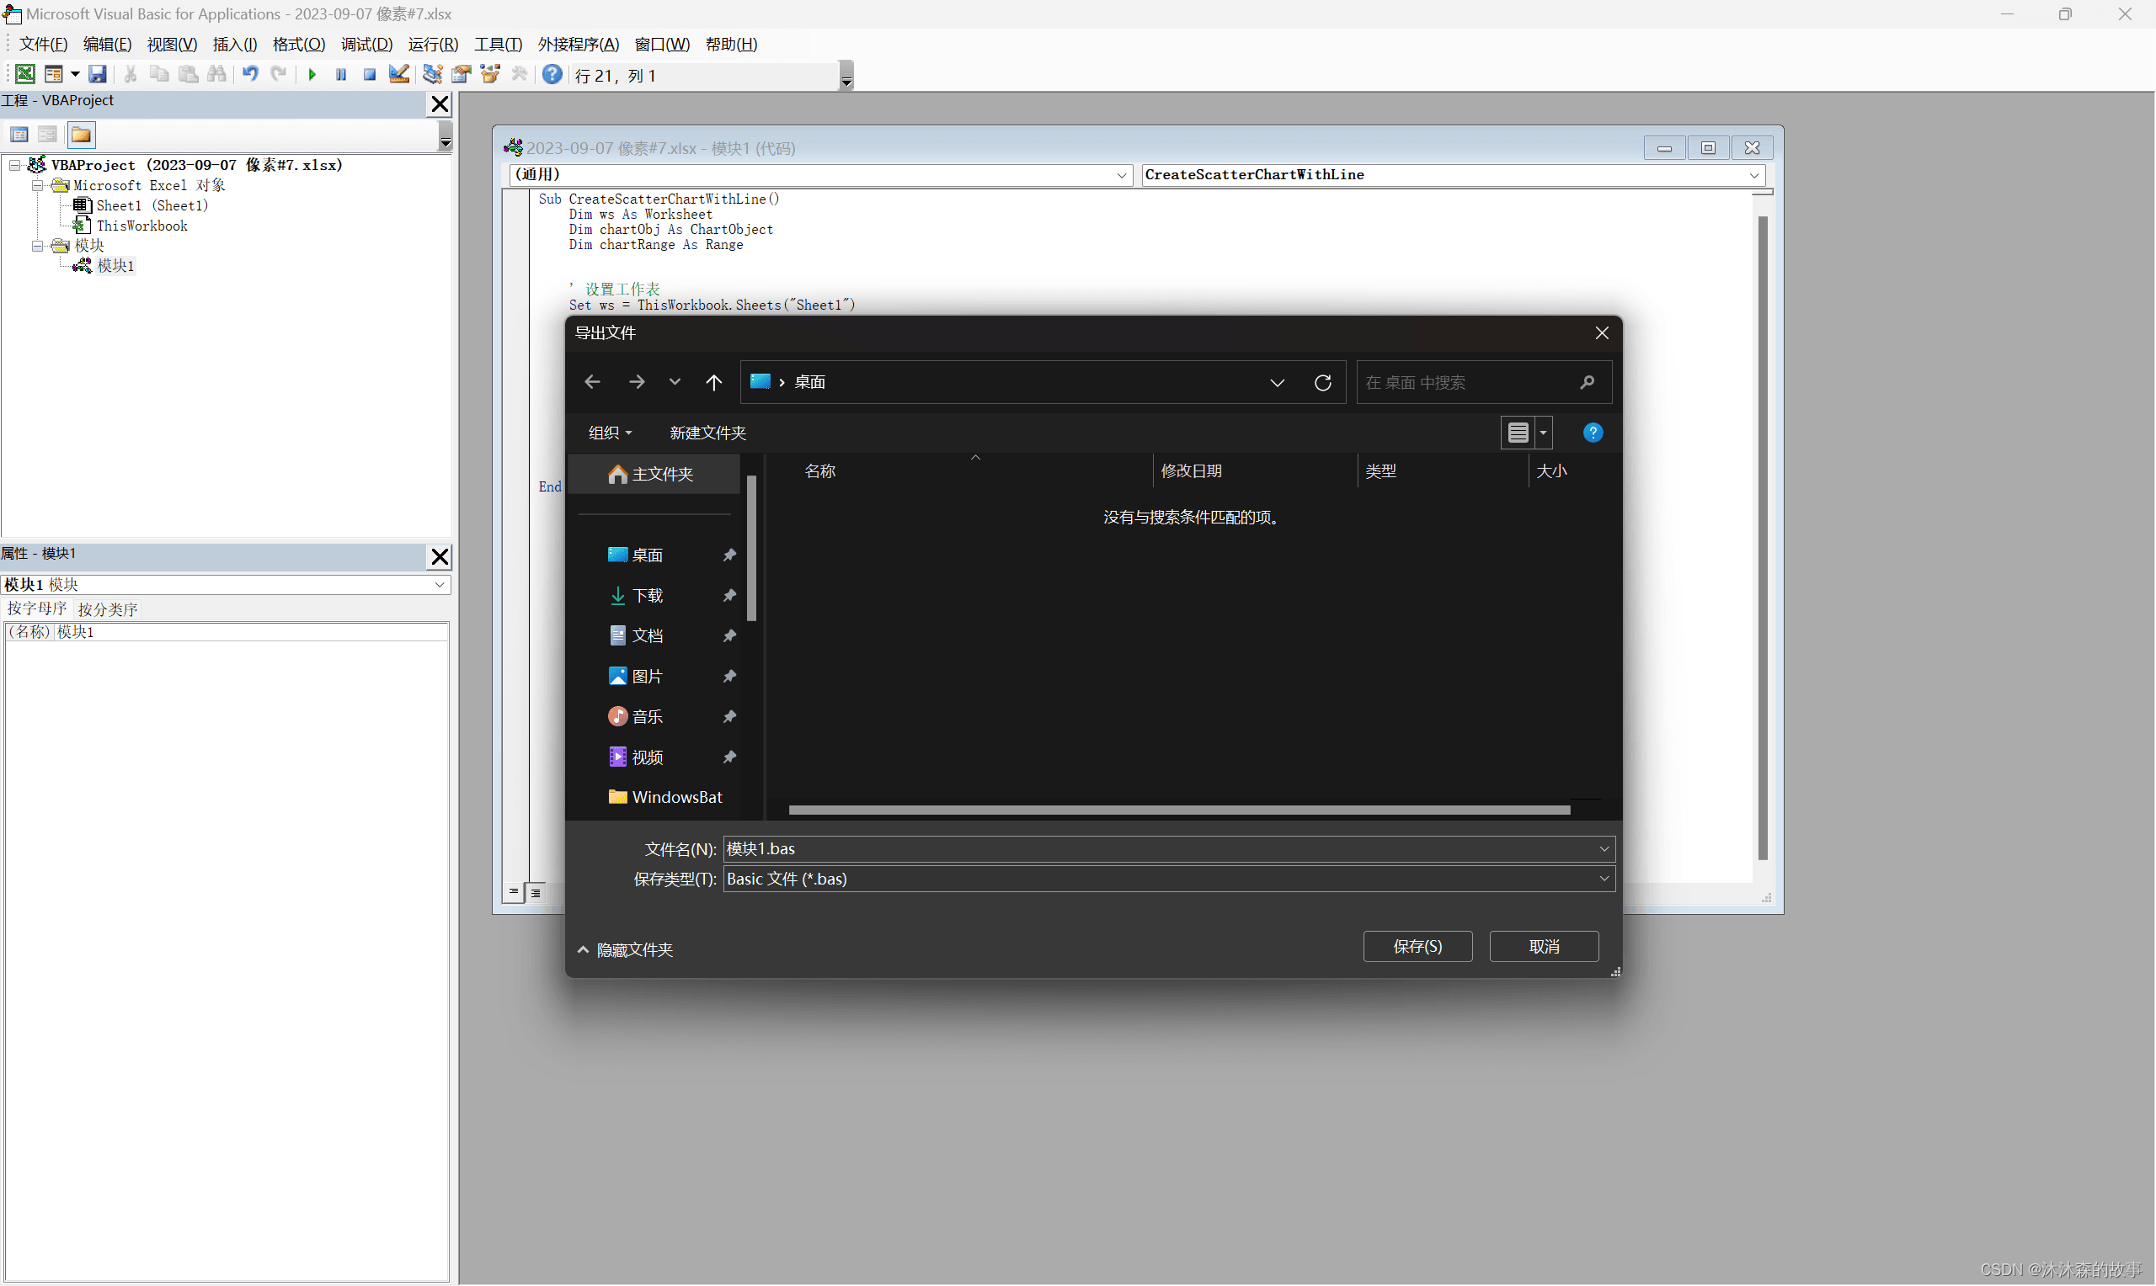Open the 文件(F) menu
This screenshot has height=1286, width=2156.
(x=43, y=45)
